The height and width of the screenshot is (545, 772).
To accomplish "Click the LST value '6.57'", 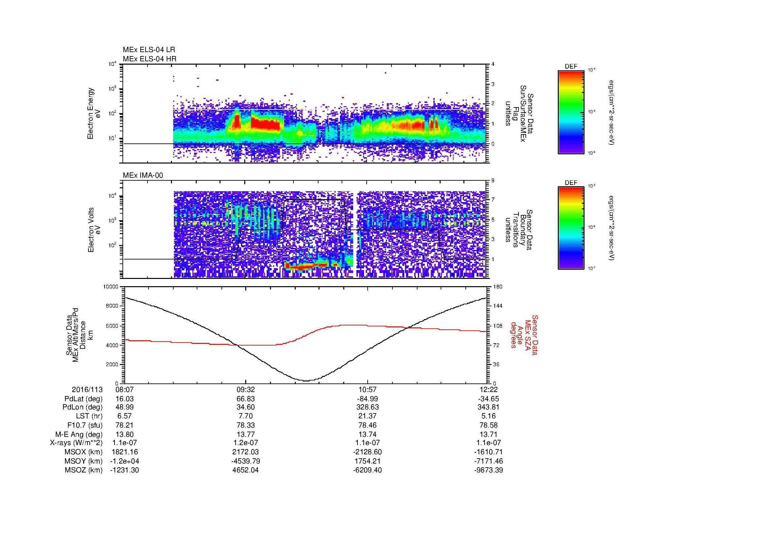I will 124,416.
